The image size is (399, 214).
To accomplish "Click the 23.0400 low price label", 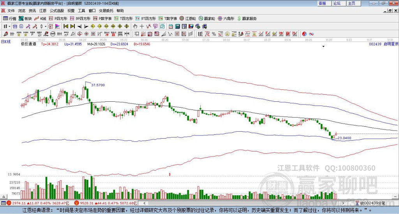I will [344, 138].
